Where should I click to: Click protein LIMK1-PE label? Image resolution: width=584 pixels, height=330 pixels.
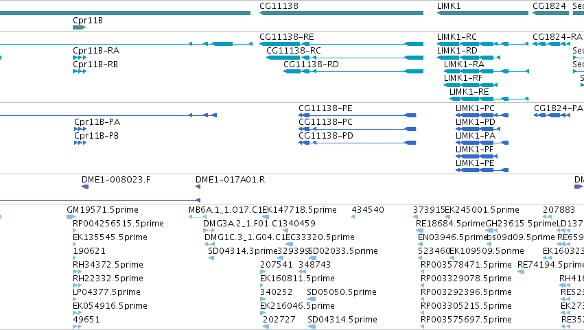(475, 163)
